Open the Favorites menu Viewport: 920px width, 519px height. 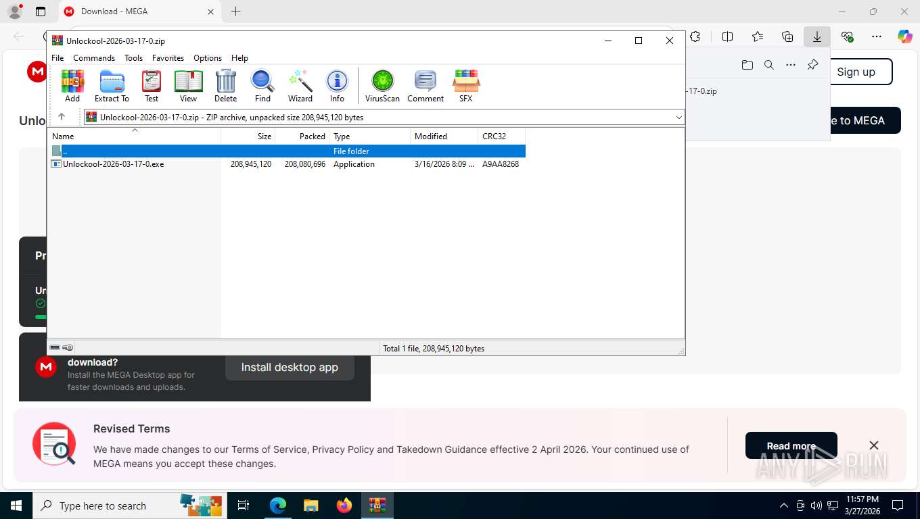click(168, 58)
